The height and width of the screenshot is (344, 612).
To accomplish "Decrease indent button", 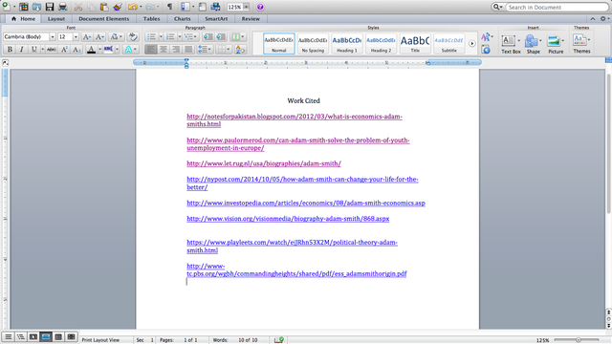I will pos(208,36).
